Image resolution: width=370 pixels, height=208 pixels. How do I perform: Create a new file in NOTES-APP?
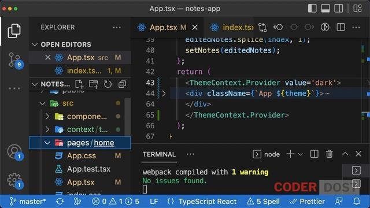[x=79, y=84]
